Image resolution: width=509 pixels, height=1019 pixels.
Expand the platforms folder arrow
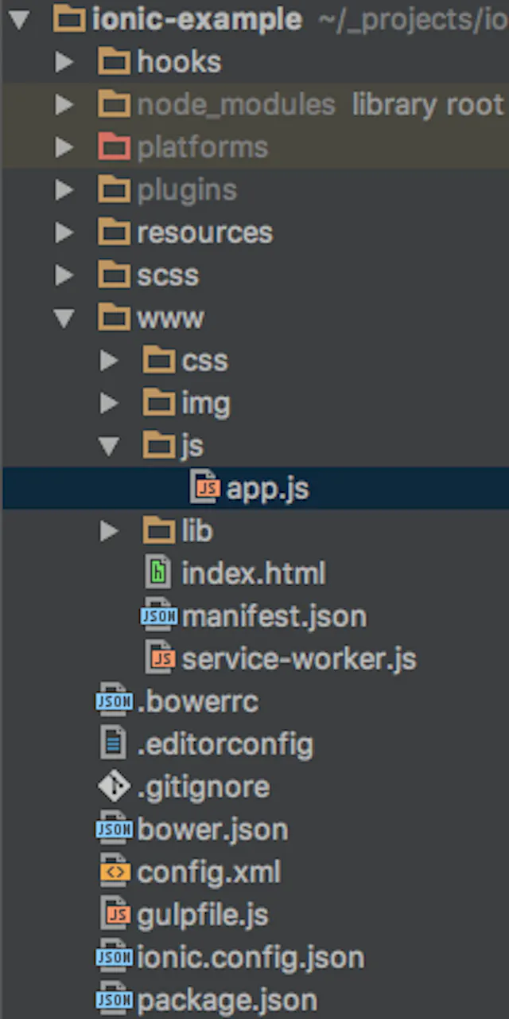point(64,147)
